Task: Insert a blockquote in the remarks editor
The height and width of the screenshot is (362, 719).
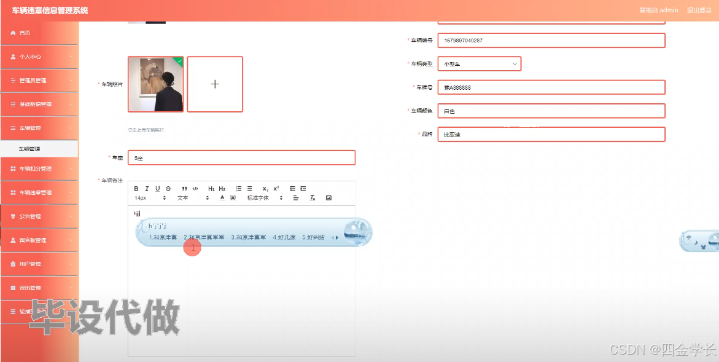Action: 184,189
